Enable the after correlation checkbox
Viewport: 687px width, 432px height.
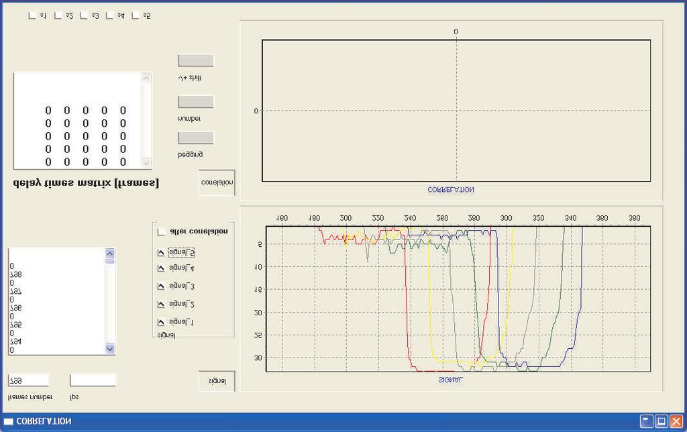click(161, 231)
